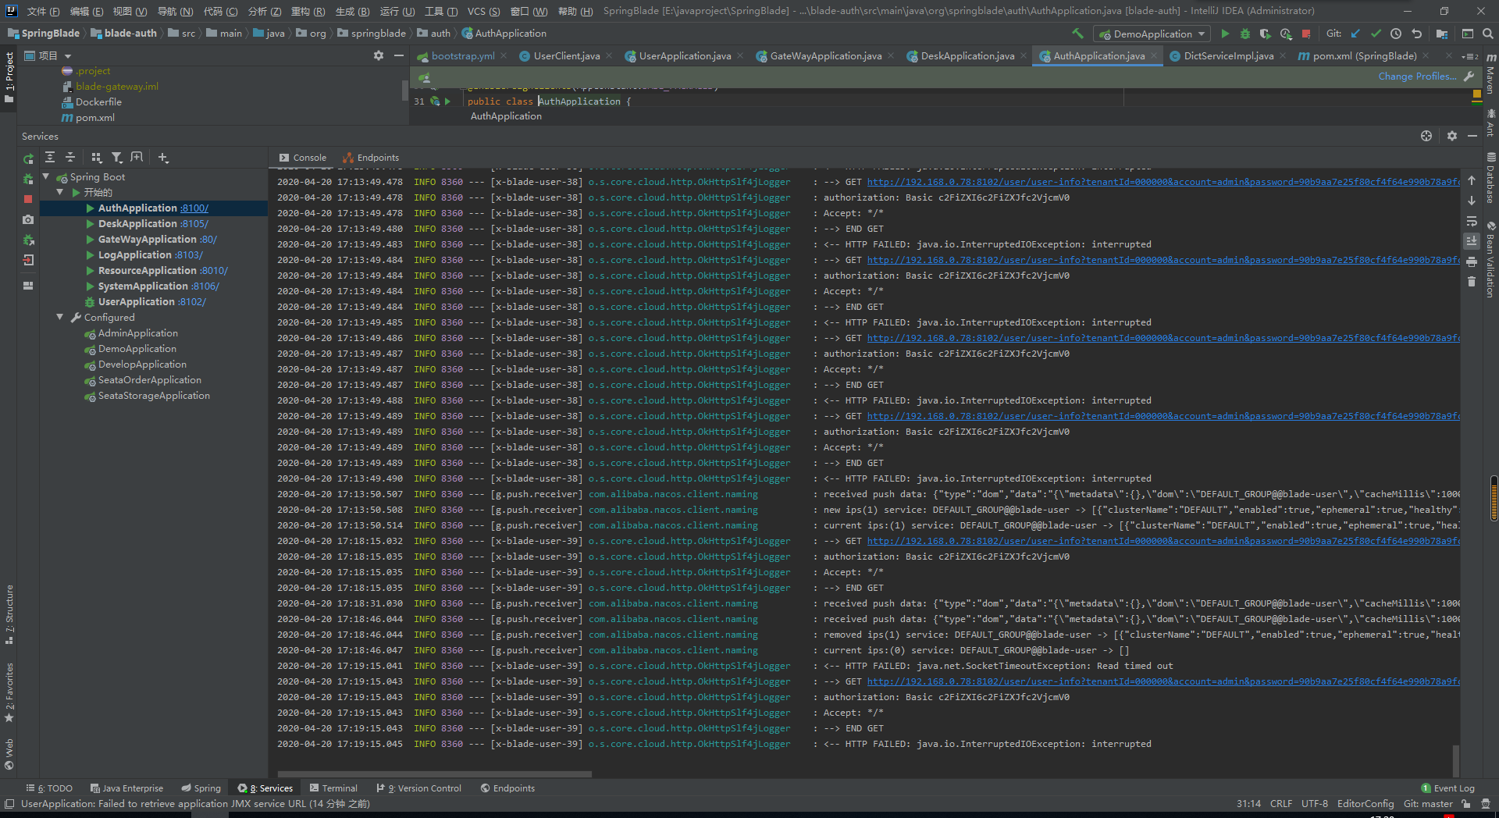Screen dimensions: 1499x818
Task: Click the Build Project hammer icon
Action: [1077, 34]
